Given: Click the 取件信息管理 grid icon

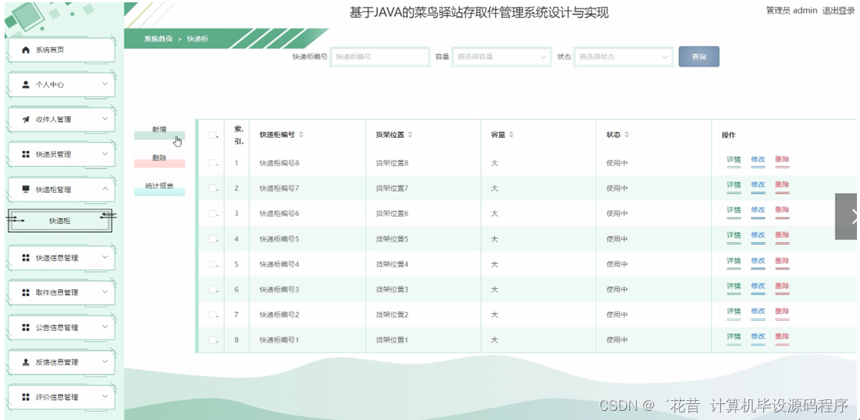Looking at the screenshot, I should tap(26, 293).
